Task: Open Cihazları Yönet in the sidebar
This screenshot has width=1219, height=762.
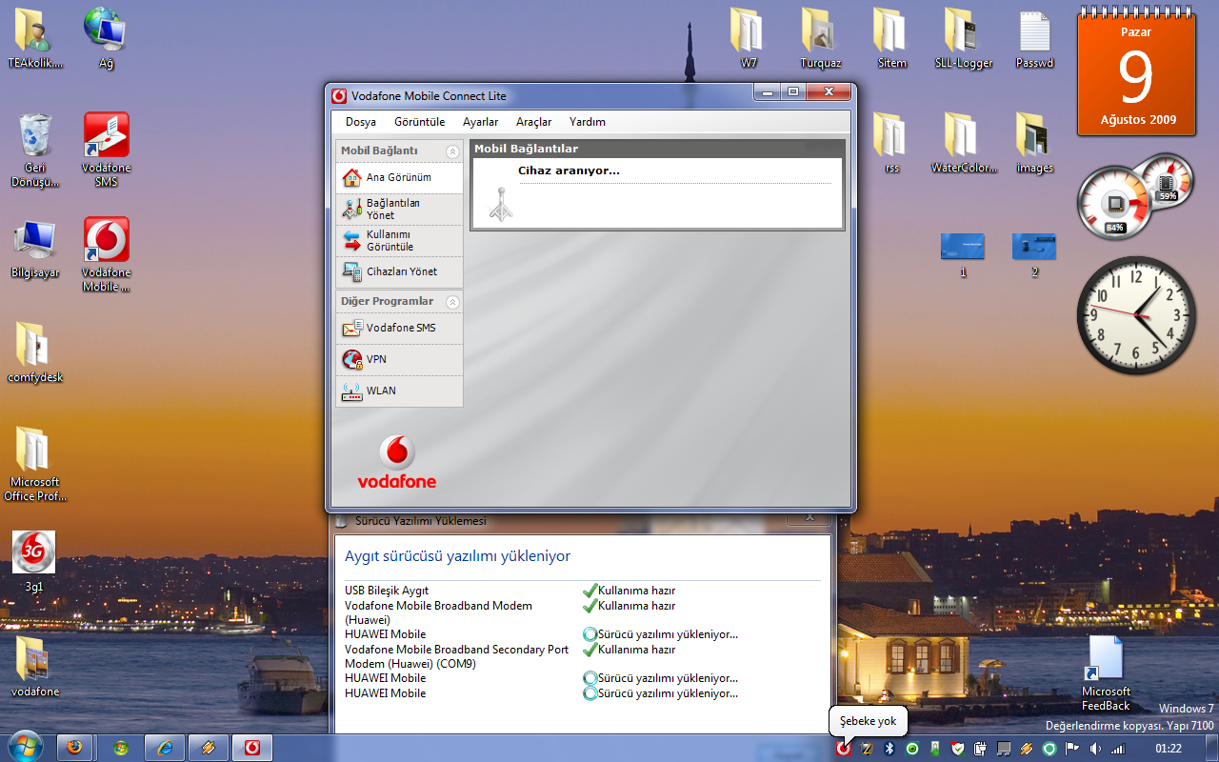Action: coord(400,271)
